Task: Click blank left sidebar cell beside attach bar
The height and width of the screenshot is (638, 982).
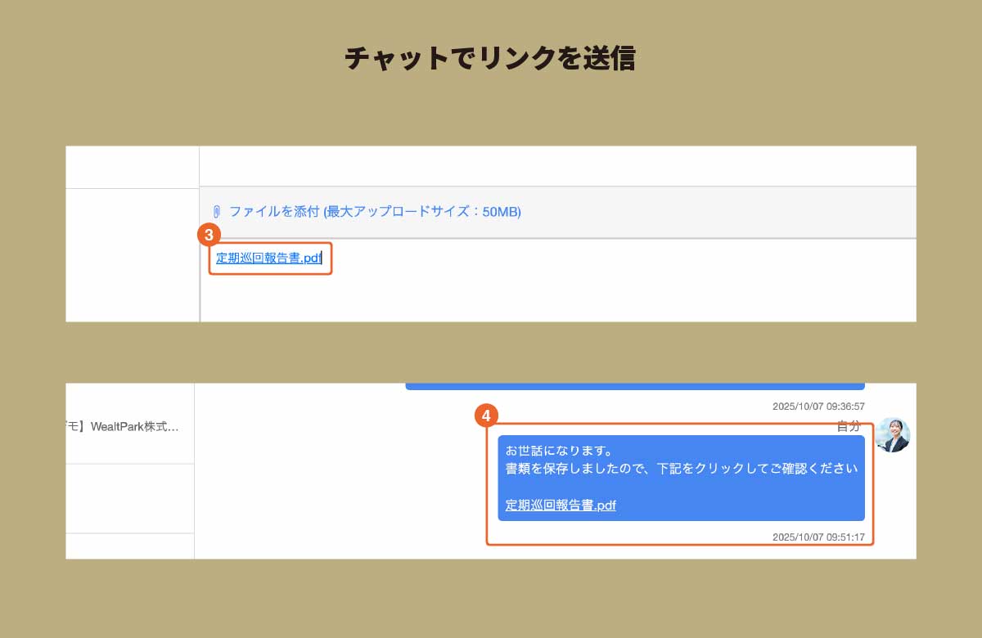Action: [x=133, y=254]
